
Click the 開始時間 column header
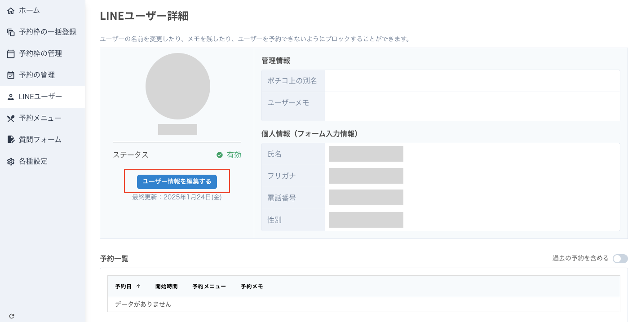click(166, 287)
